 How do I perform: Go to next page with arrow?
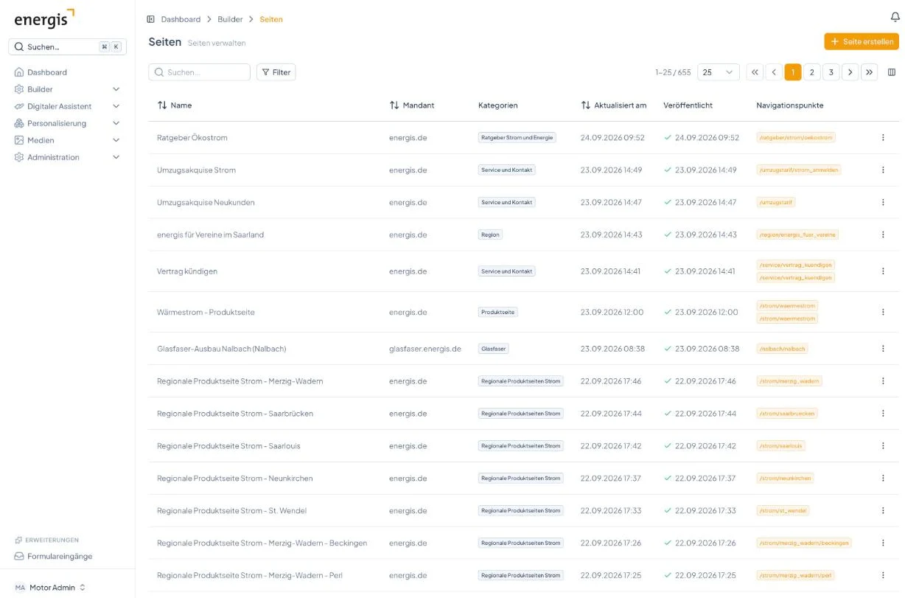pos(850,72)
